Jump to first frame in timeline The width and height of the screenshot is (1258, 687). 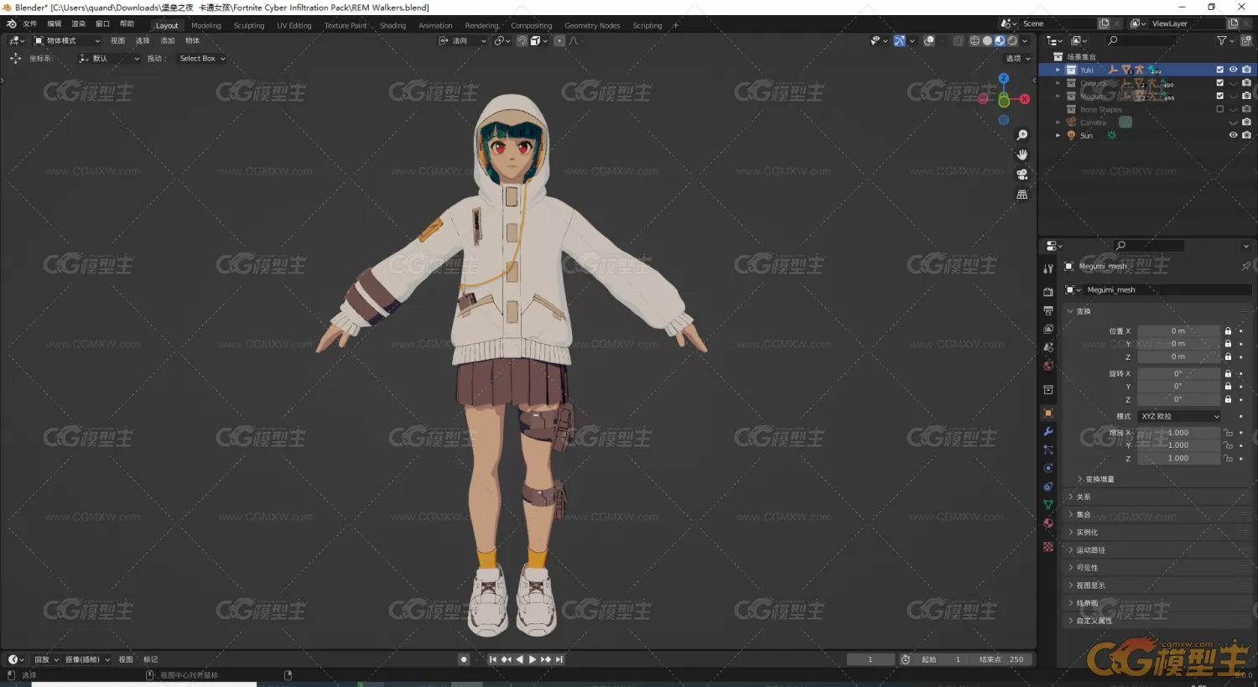(492, 659)
